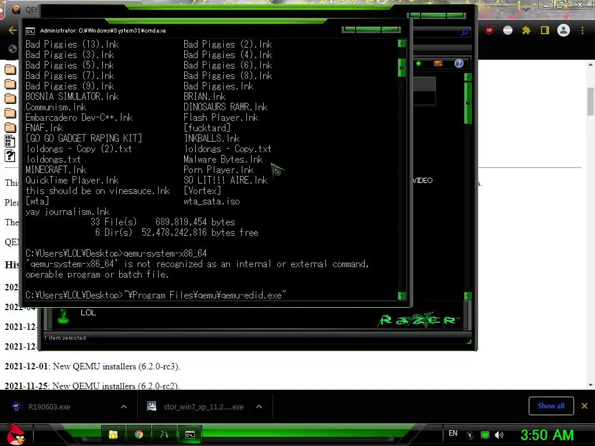The height and width of the screenshot is (446, 595).
Task: Click 'BOSNIA SIMULATOR.lnk' in cmd listing
Action: (72, 97)
